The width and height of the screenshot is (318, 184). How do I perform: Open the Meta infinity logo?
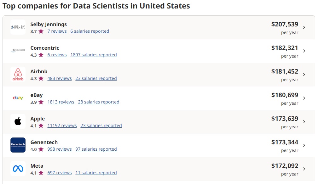click(x=18, y=169)
